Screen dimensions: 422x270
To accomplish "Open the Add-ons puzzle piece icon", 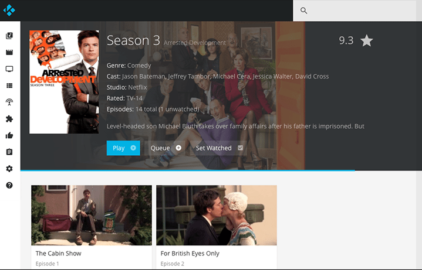I will (x=9, y=119).
